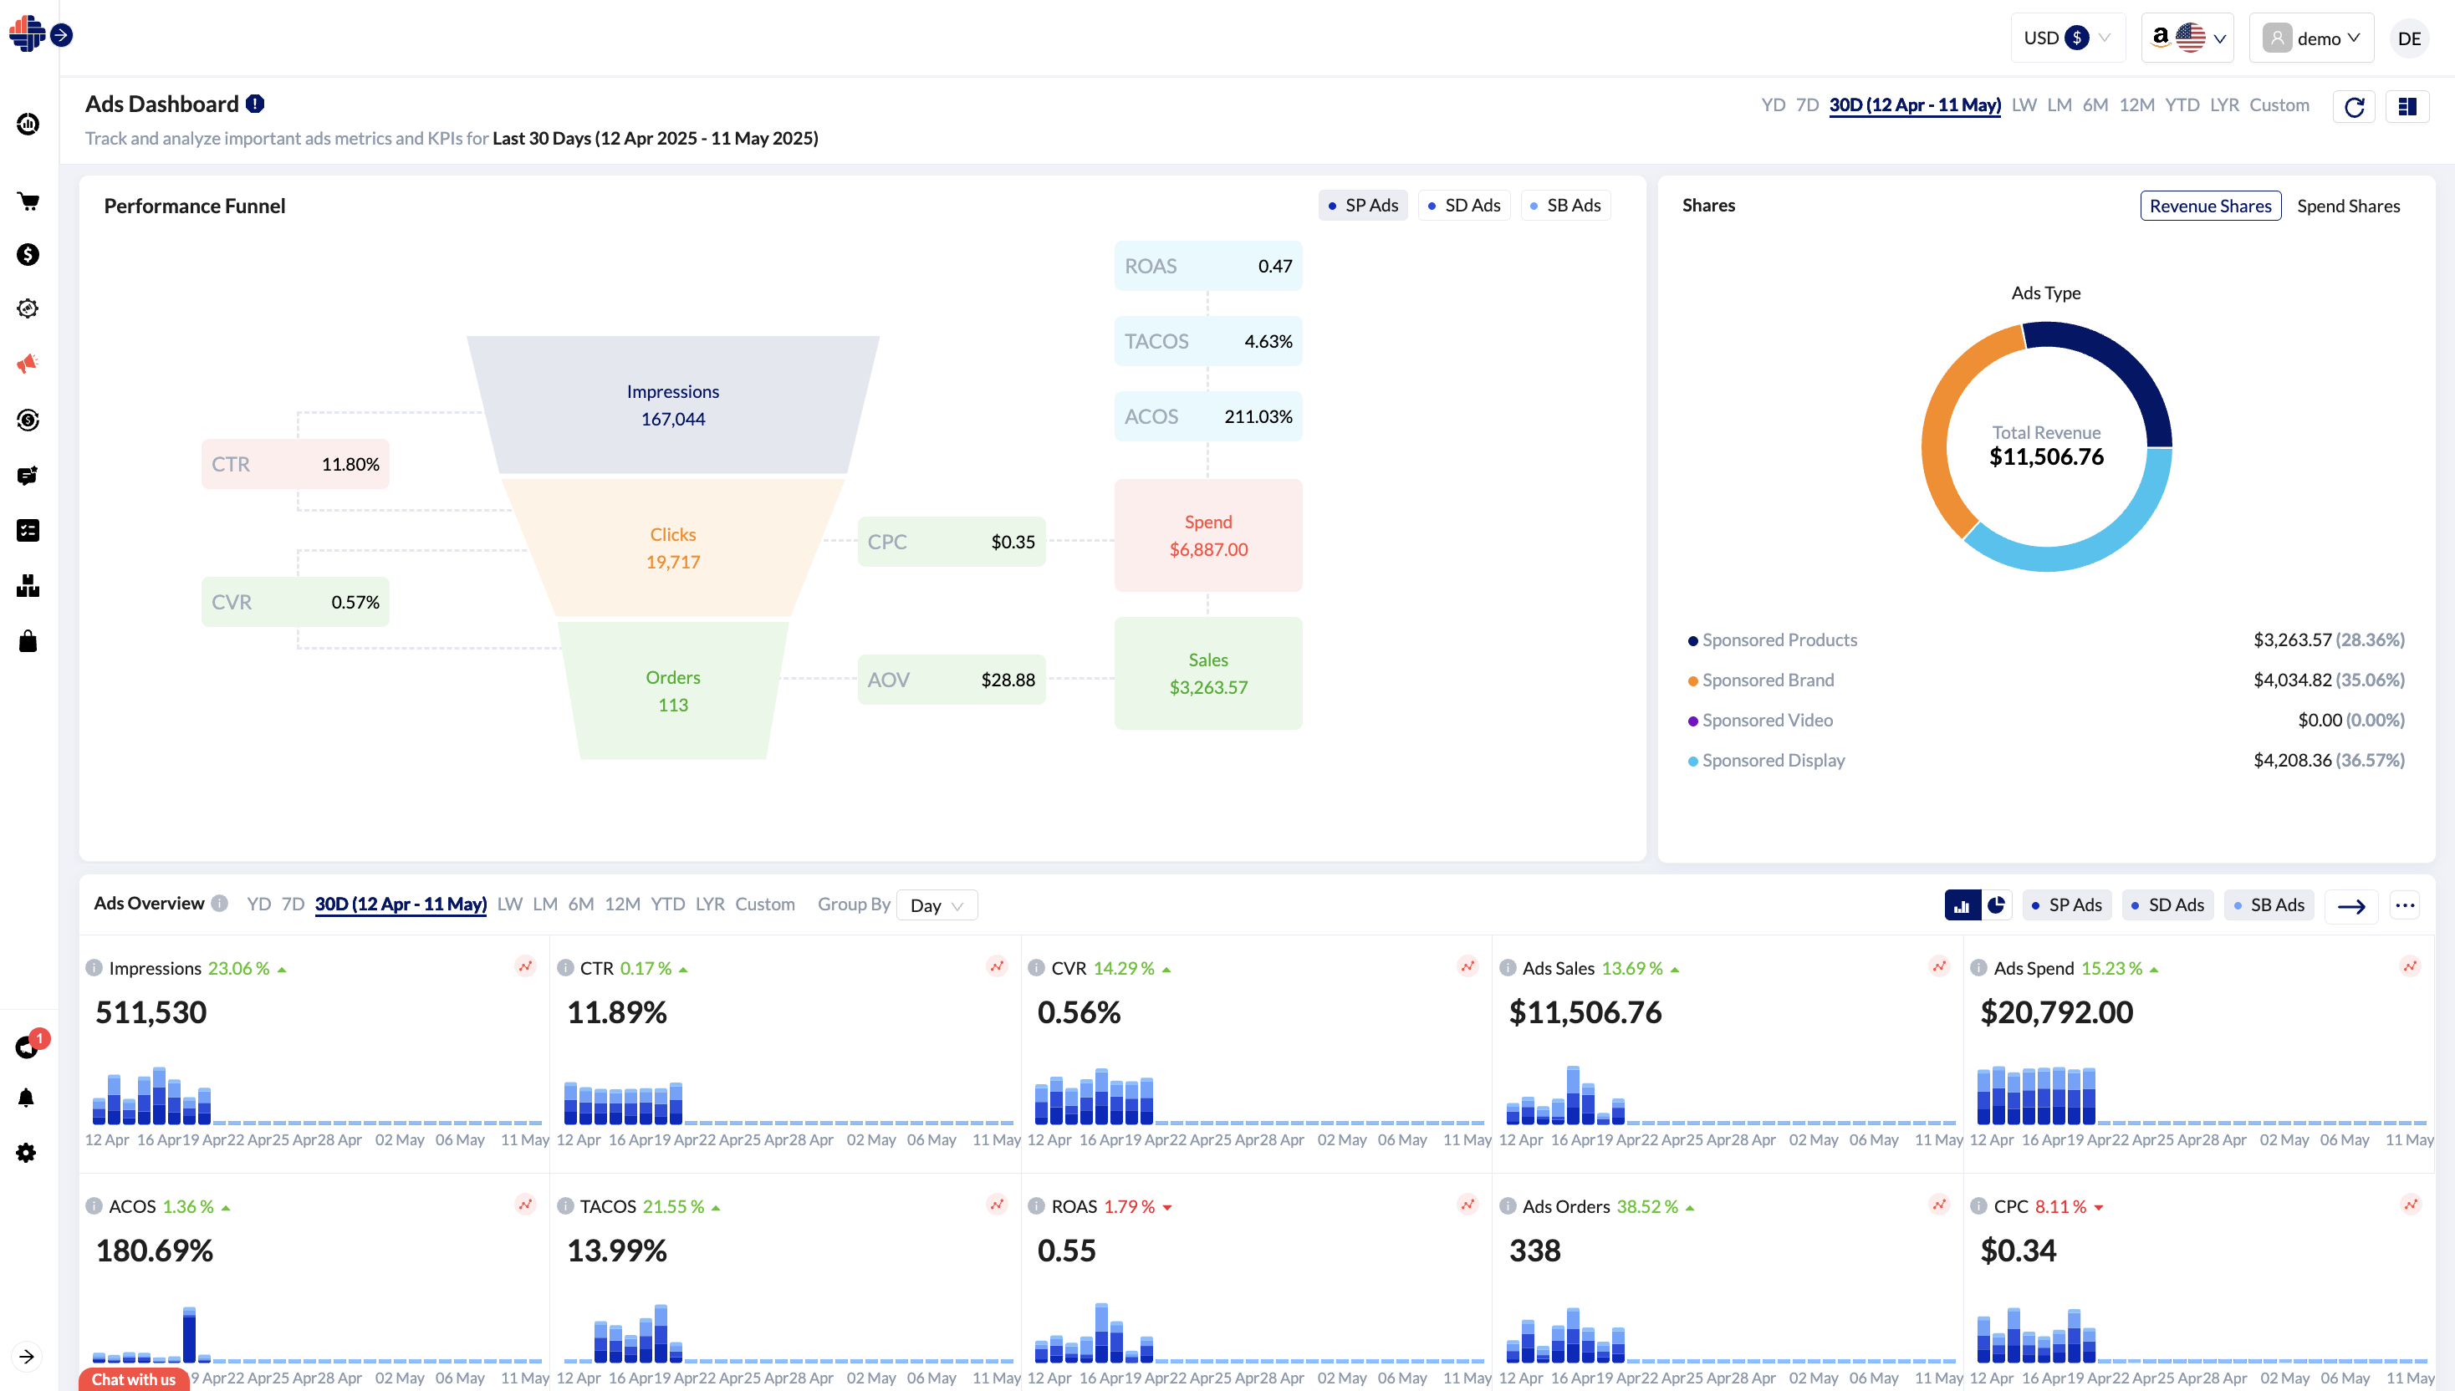The width and height of the screenshot is (2455, 1391).
Task: Open the USD currency dropdown
Action: click(2067, 38)
